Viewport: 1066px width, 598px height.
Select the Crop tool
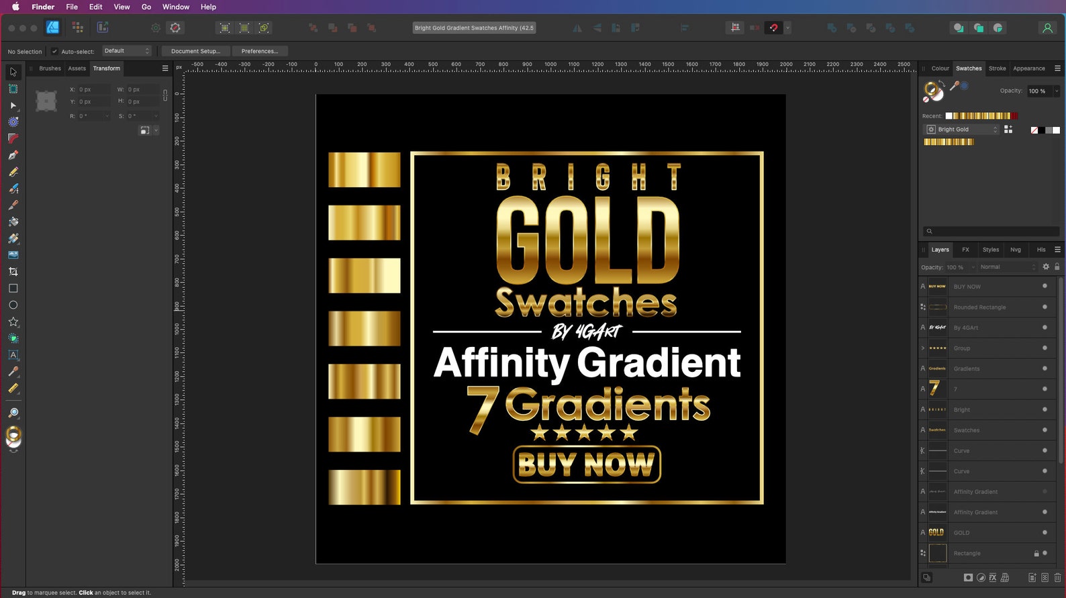(13, 272)
